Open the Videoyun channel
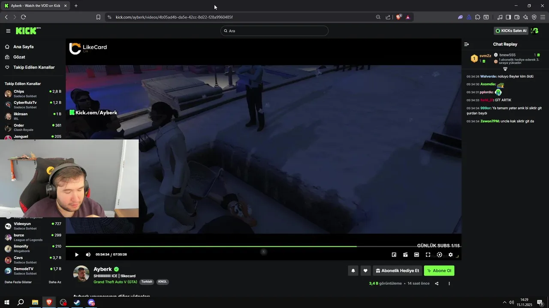 (x=33, y=225)
